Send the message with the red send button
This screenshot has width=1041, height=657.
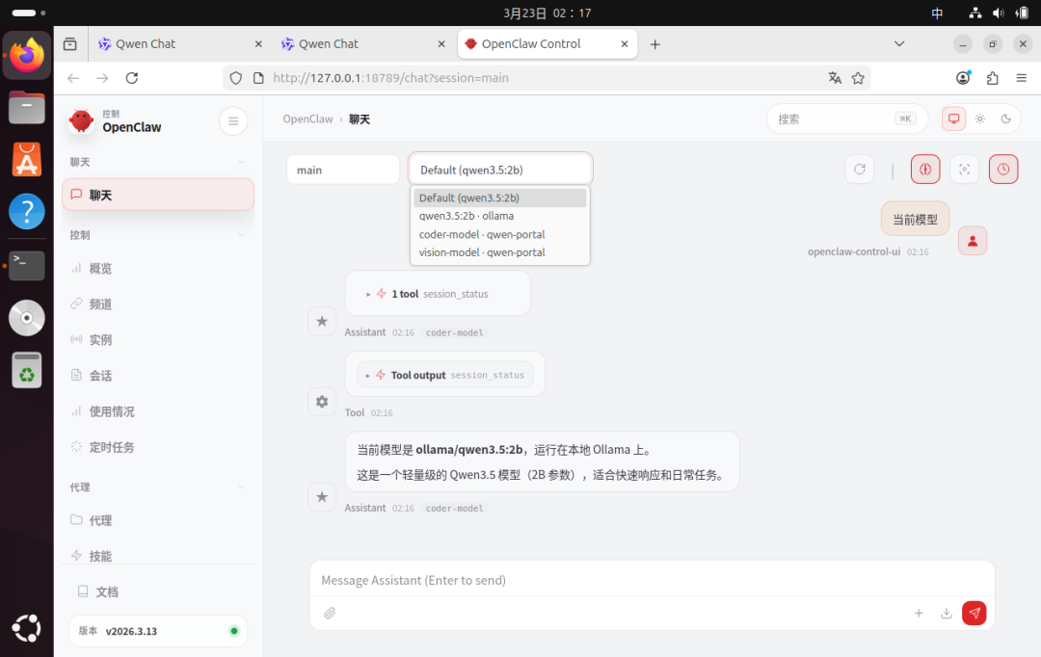(974, 613)
